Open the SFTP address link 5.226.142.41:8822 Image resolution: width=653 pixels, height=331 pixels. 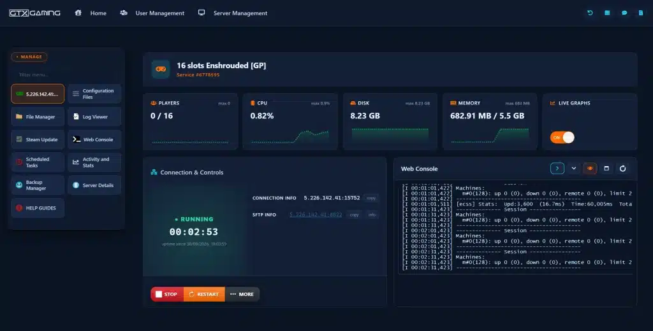tap(316, 215)
